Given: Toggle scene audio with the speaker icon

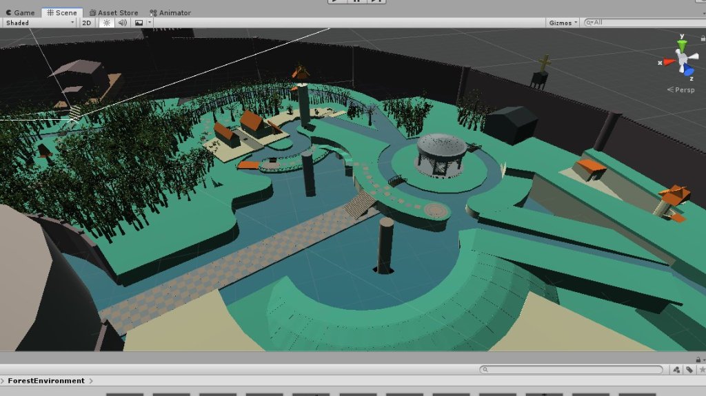Looking at the screenshot, I should coord(123,23).
